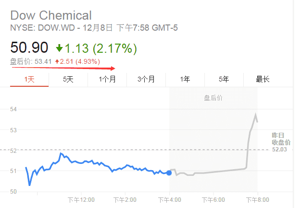Switch to the 5年 chart tab
The image size is (301, 208).
tap(224, 80)
